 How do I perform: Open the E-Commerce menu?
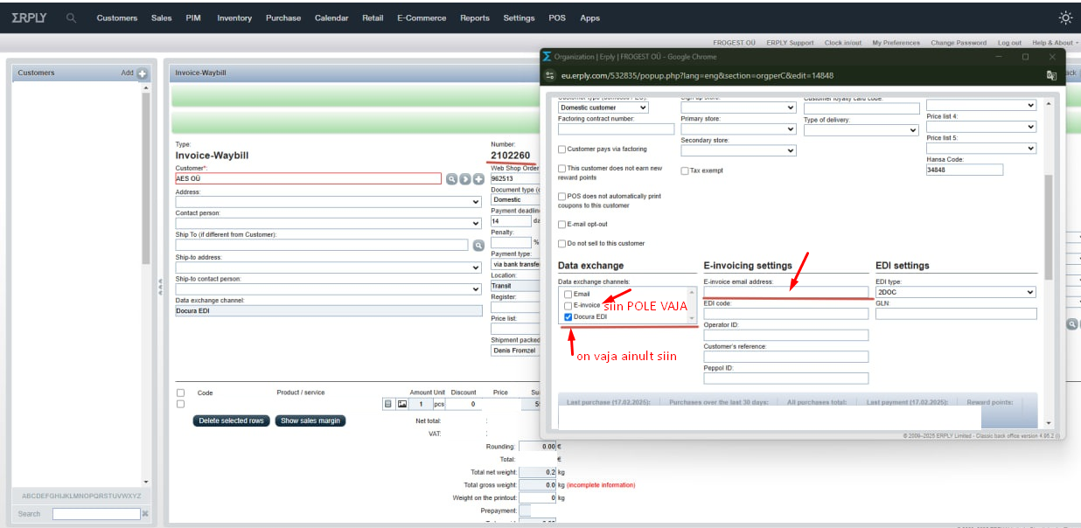pyautogui.click(x=422, y=17)
